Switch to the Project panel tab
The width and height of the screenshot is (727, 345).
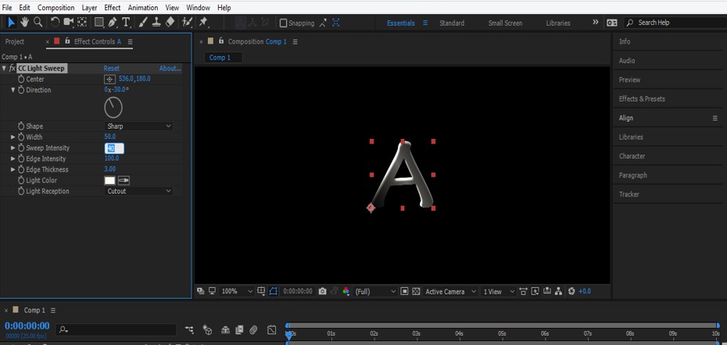[x=15, y=41]
